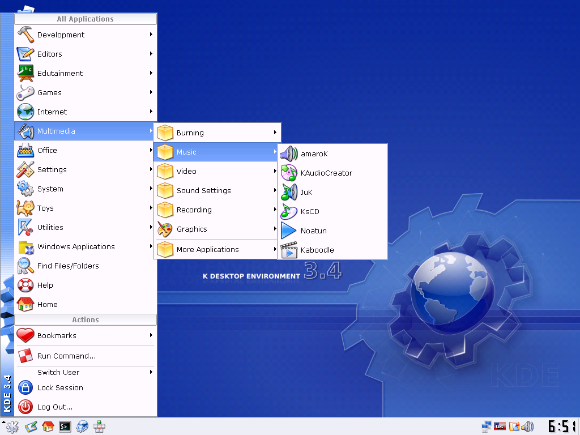
Task: Choose the Internet menu label
Action: coord(52,112)
